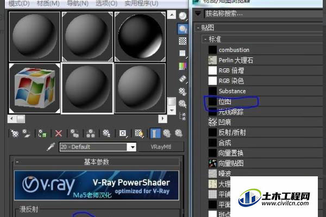Toggle the checkered Background icon
Screen dimensions: 326x217
coord(183,41)
